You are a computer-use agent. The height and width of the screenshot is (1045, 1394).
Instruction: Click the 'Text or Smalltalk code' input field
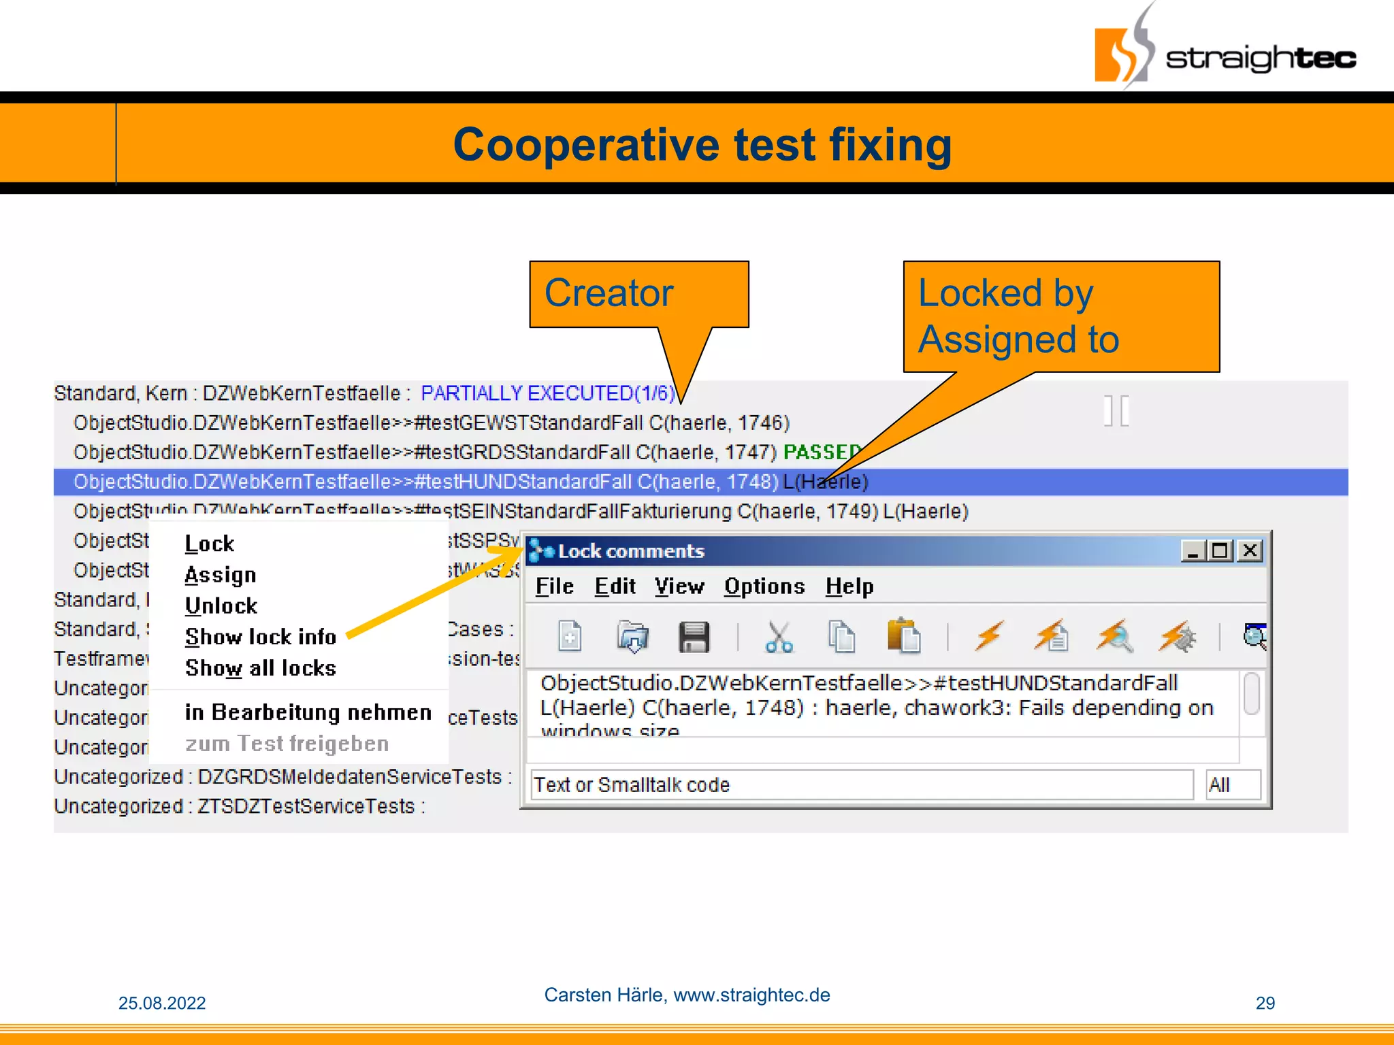[862, 785]
